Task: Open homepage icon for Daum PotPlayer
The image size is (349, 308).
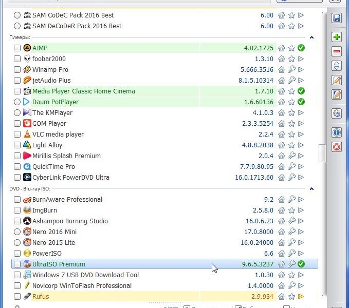Action: [x=282, y=102]
